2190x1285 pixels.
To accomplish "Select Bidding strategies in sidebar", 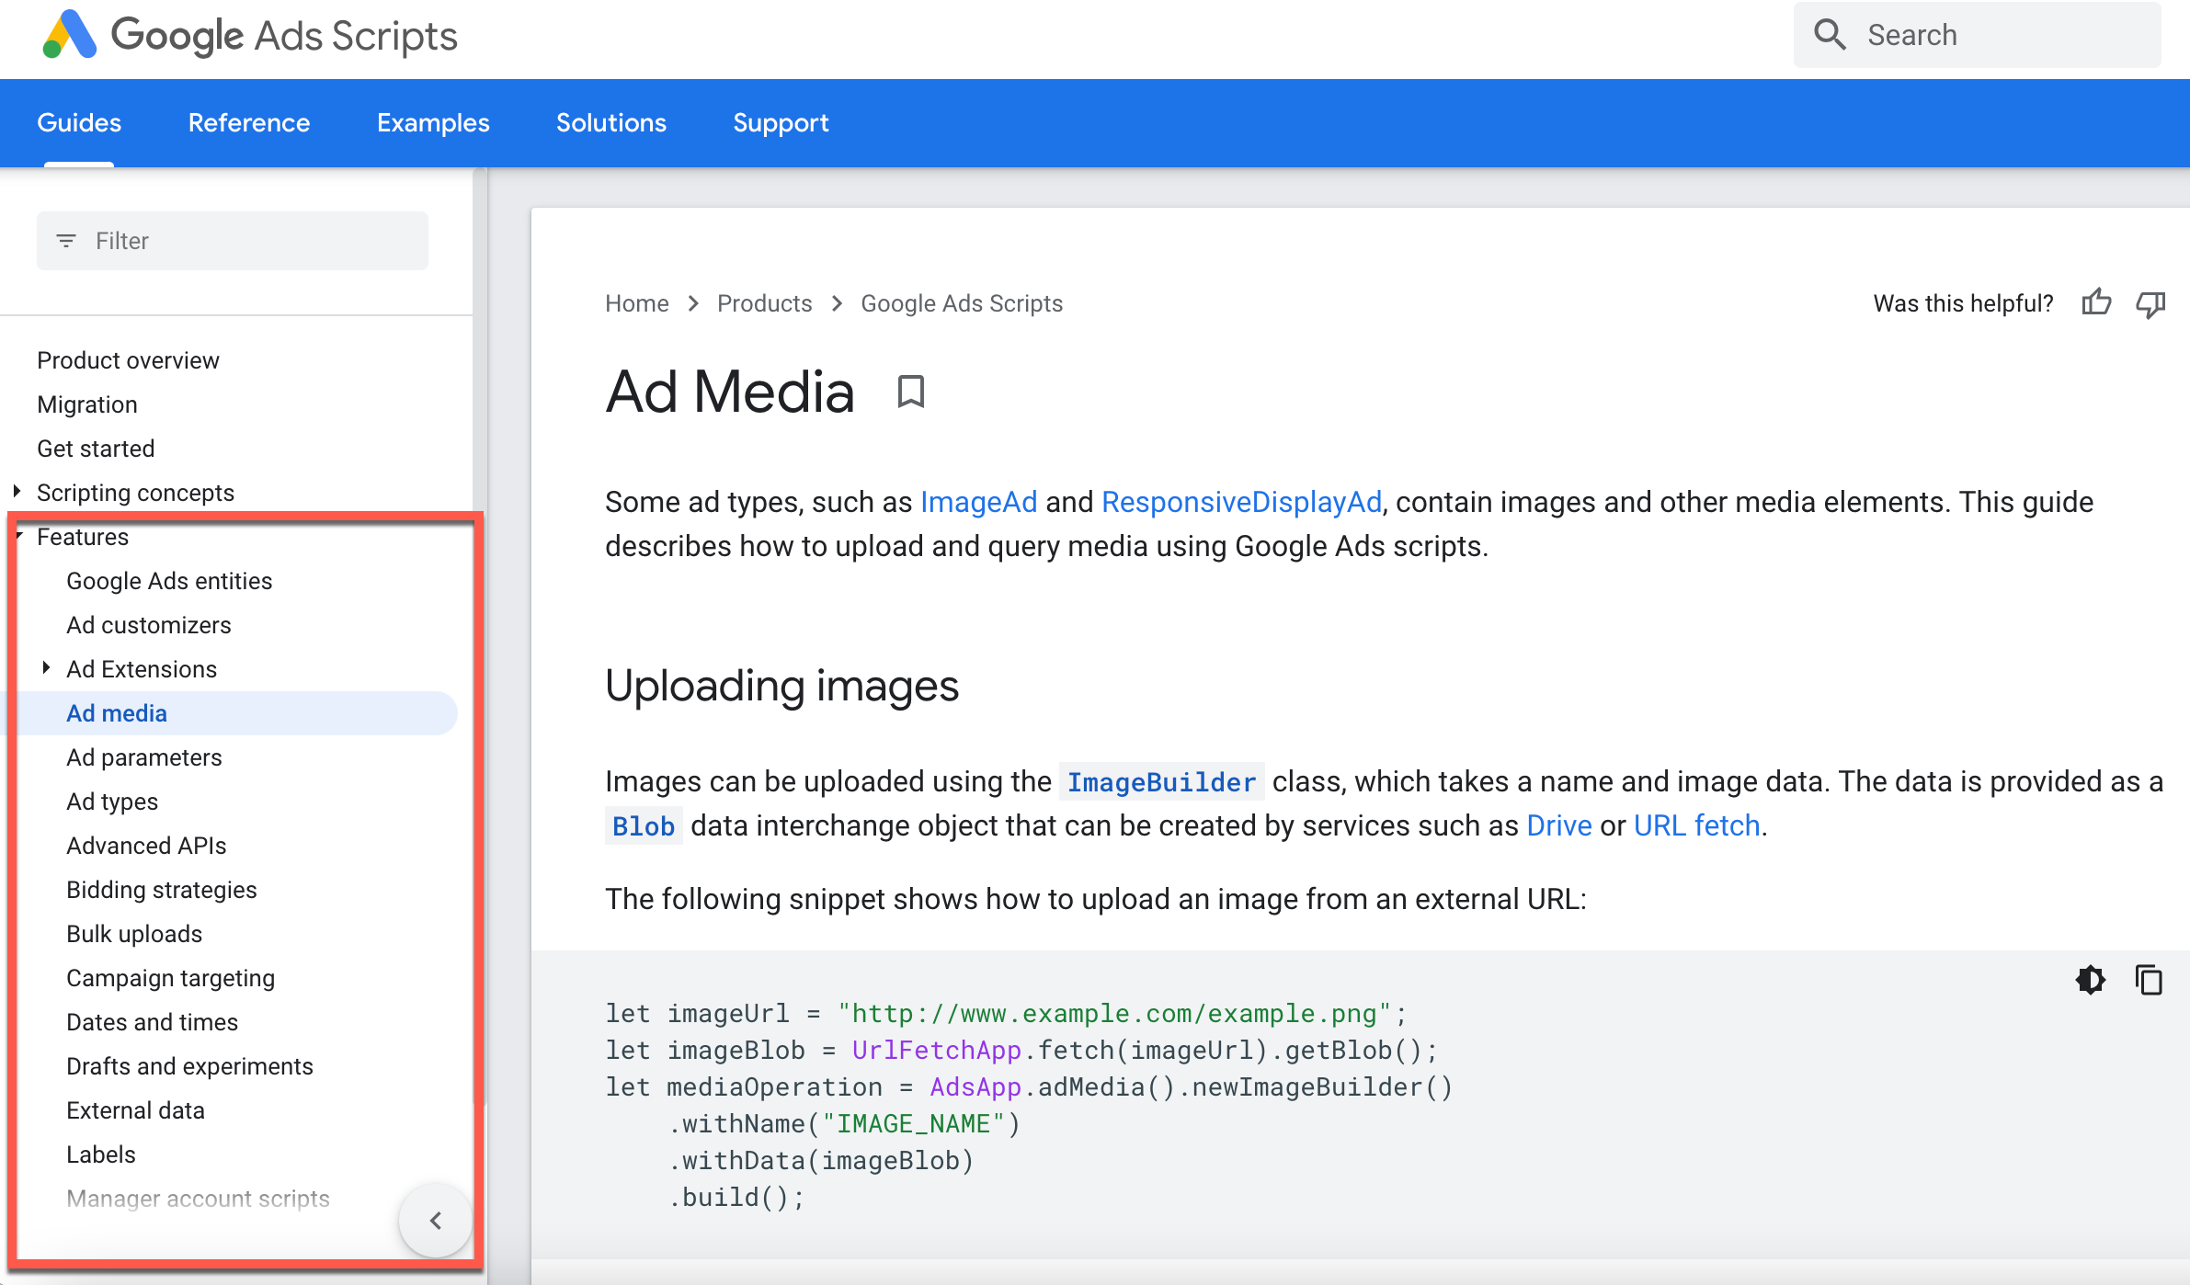I will point(161,891).
